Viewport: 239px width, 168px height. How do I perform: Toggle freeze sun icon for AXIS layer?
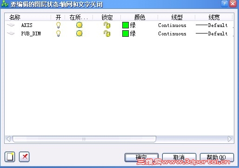click(x=79, y=25)
